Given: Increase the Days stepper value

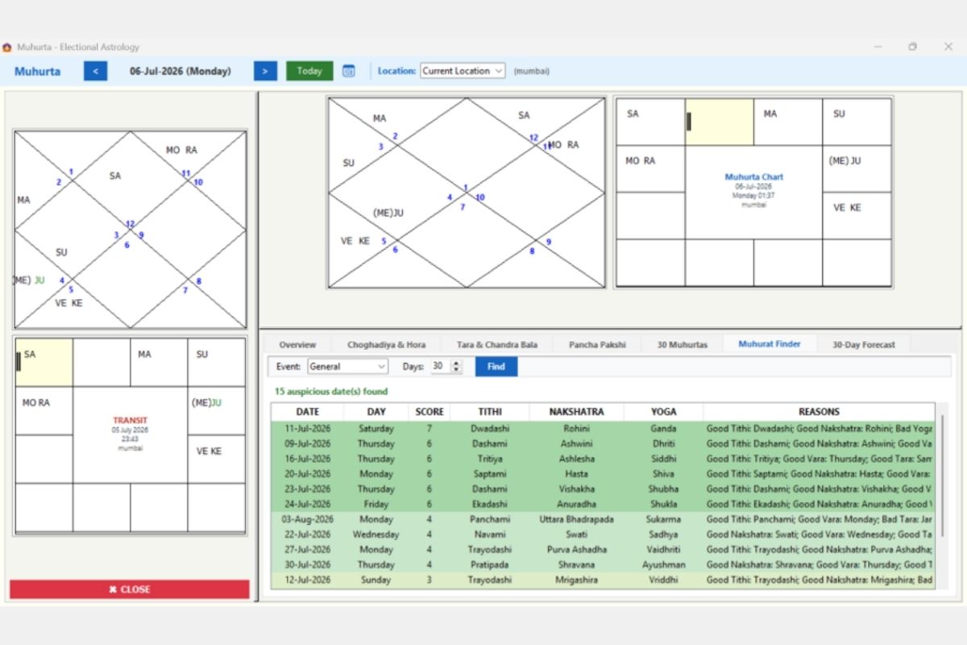Looking at the screenshot, I should pyautogui.click(x=458, y=363).
